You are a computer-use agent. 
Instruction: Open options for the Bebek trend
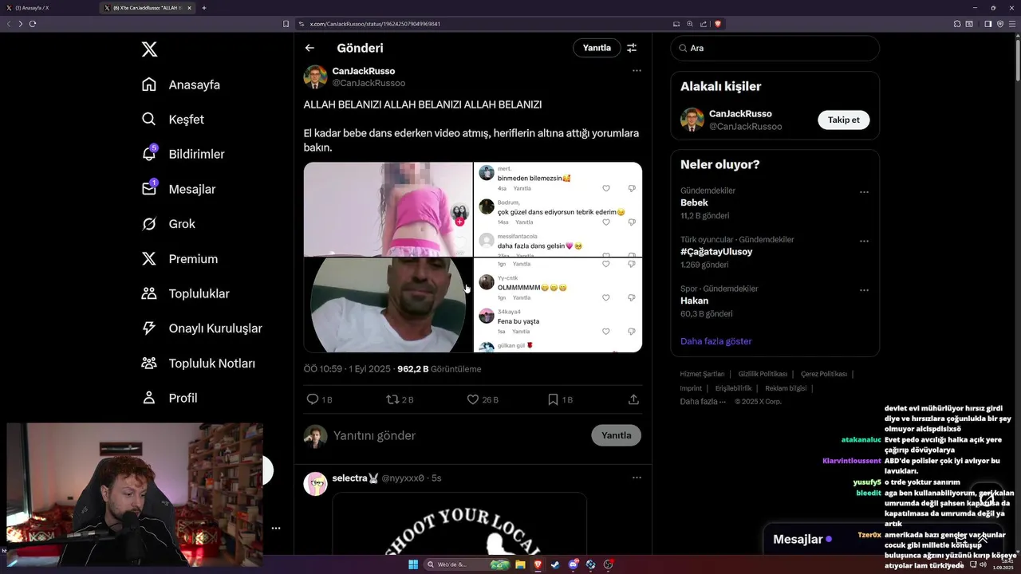tap(864, 192)
